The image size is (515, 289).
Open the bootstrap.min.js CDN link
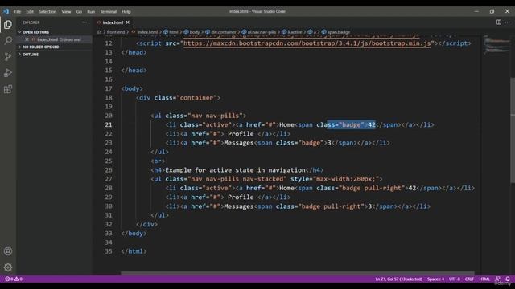click(x=307, y=43)
